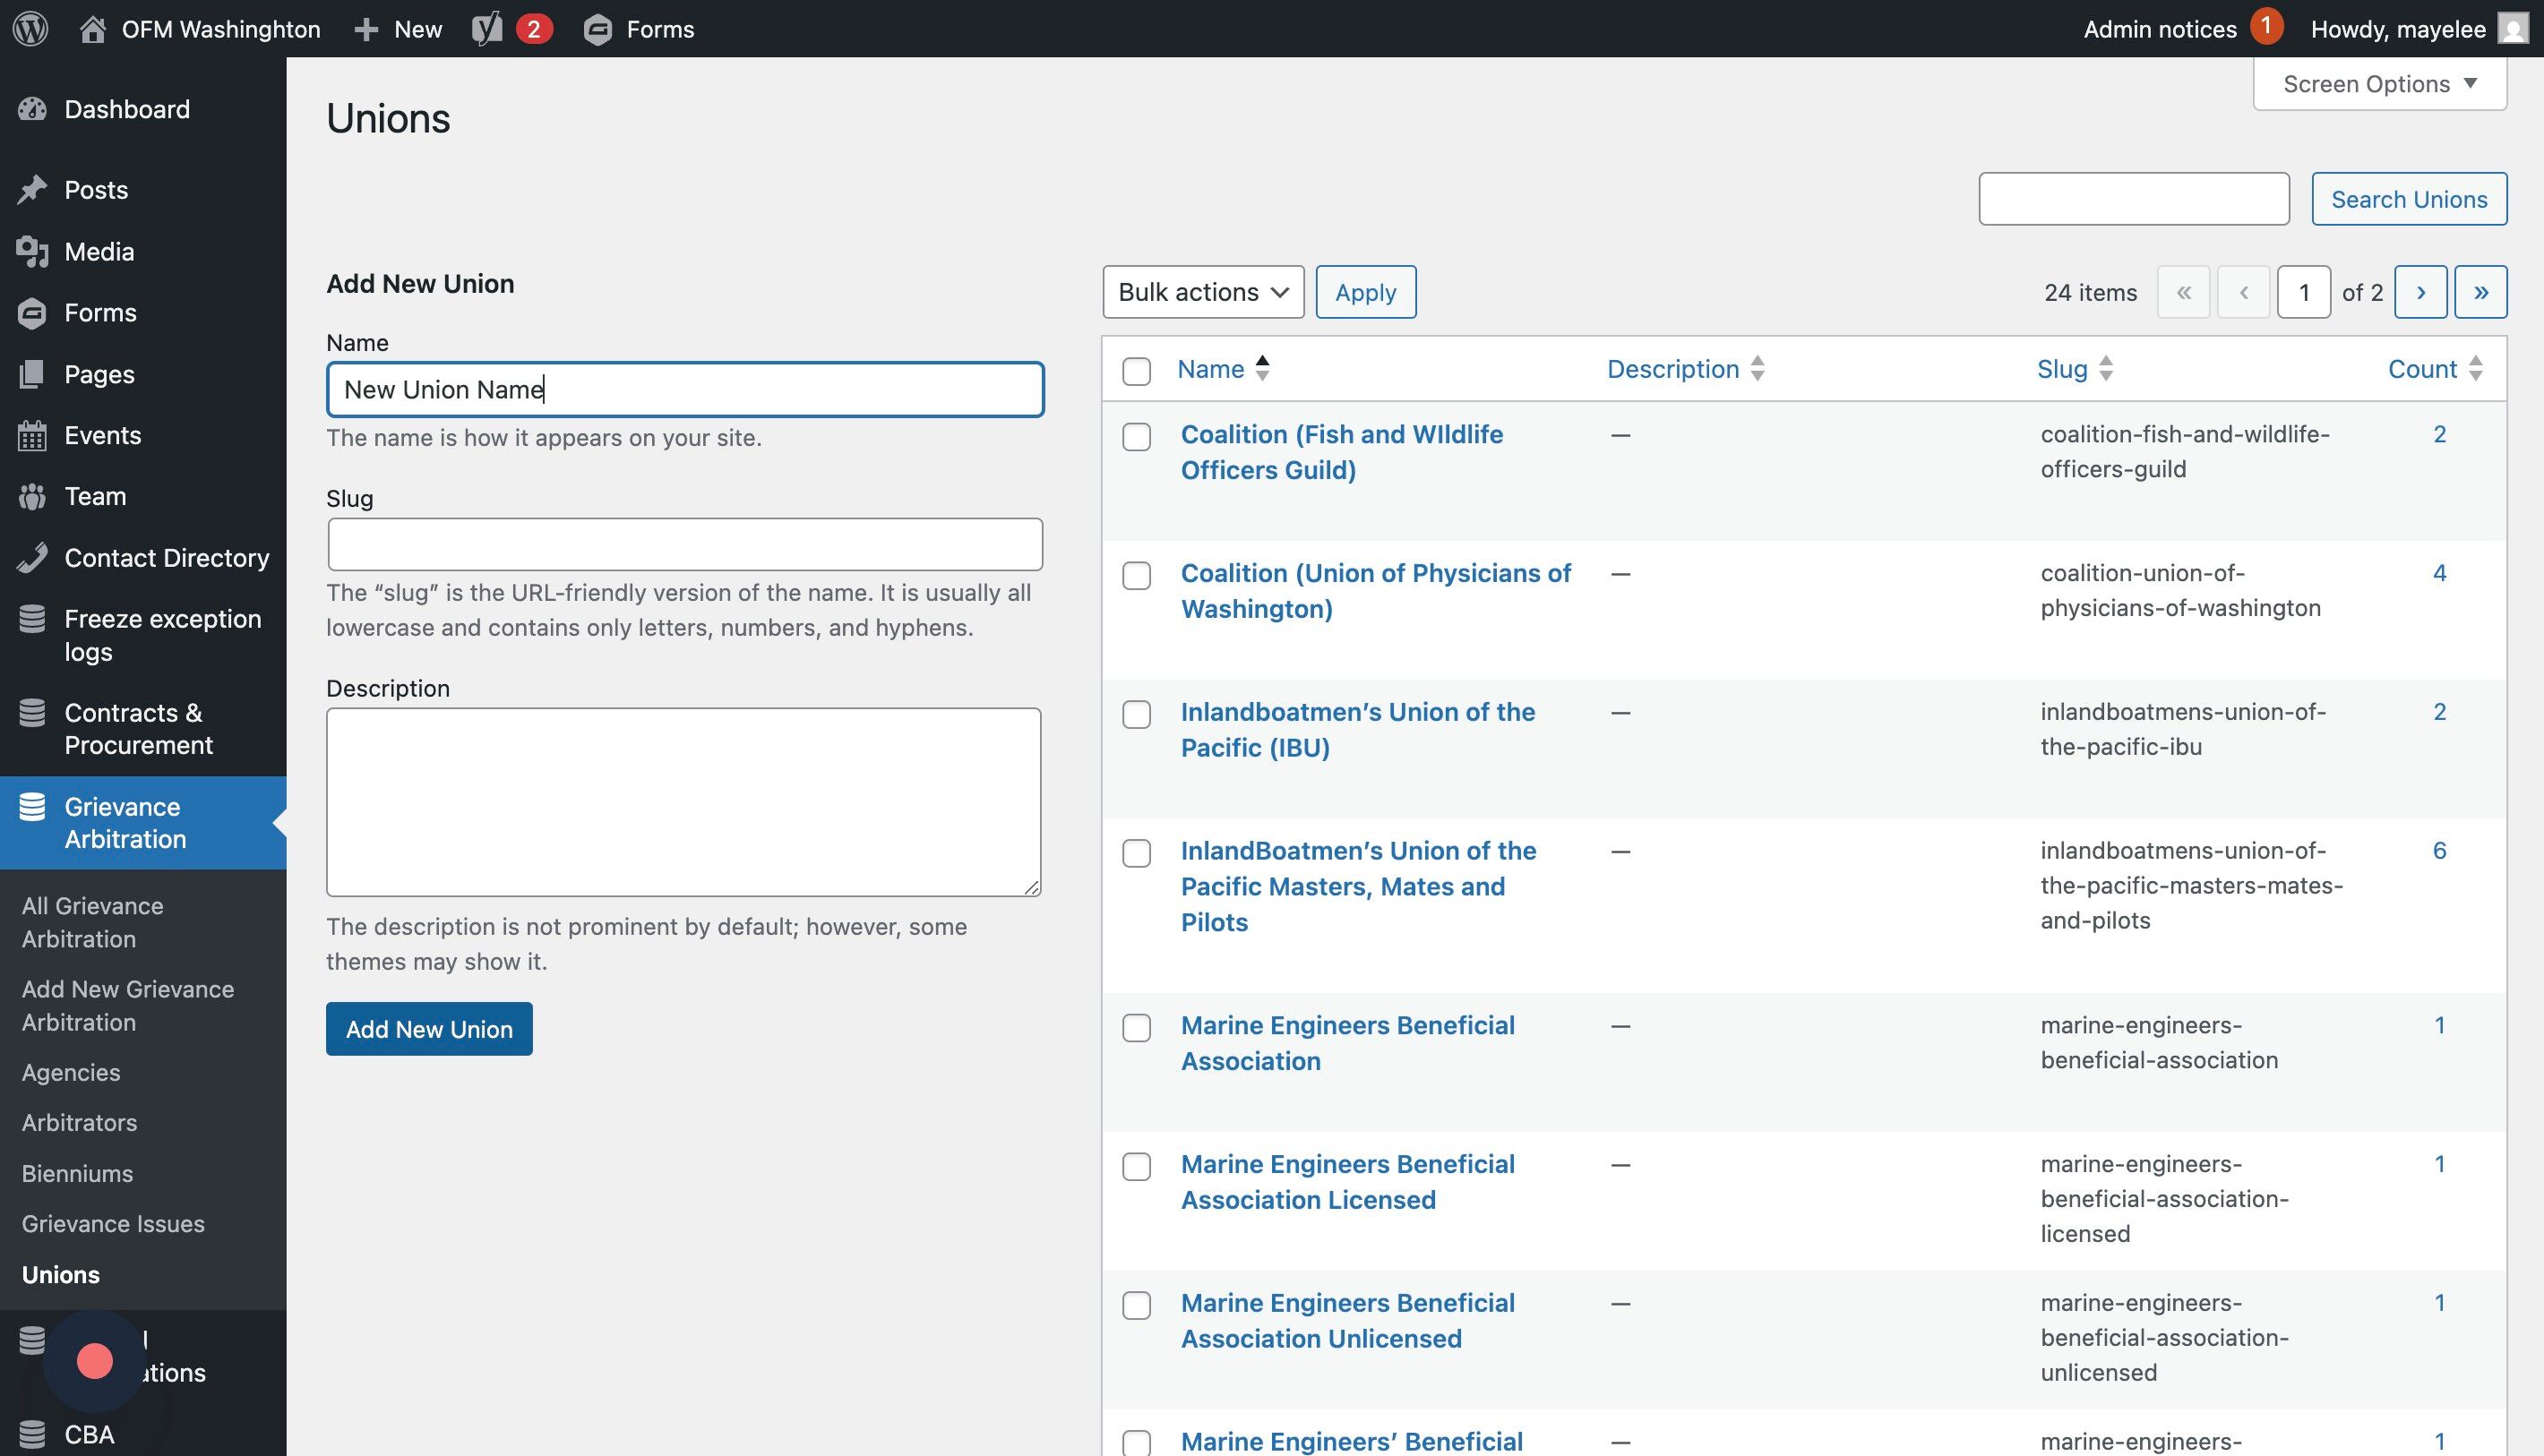Image resolution: width=2544 pixels, height=1456 pixels.
Task: Click the WordPress logo icon
Action: [30, 28]
